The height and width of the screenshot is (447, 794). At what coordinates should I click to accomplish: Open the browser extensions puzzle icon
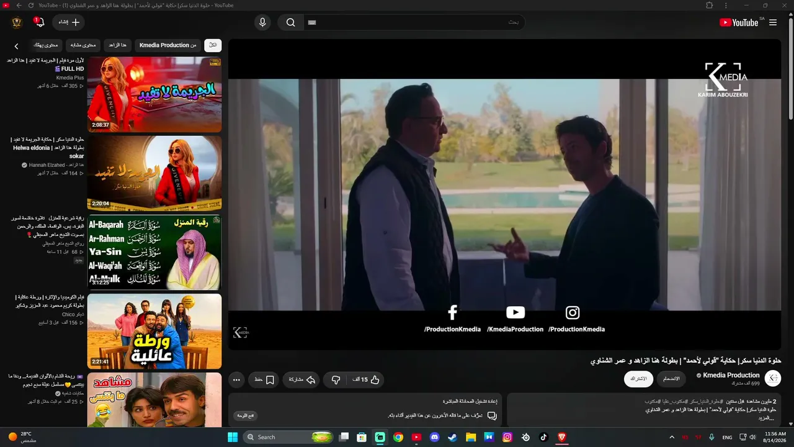coord(710,5)
